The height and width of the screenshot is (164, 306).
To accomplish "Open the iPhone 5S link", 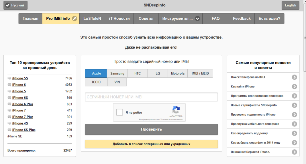I will click(20, 78).
